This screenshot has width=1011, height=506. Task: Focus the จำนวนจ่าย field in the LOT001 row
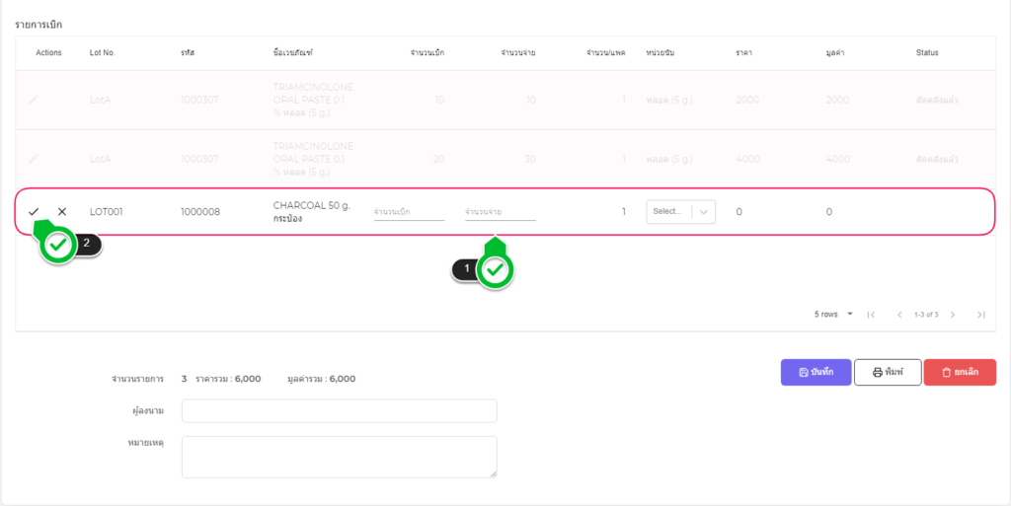click(x=500, y=212)
